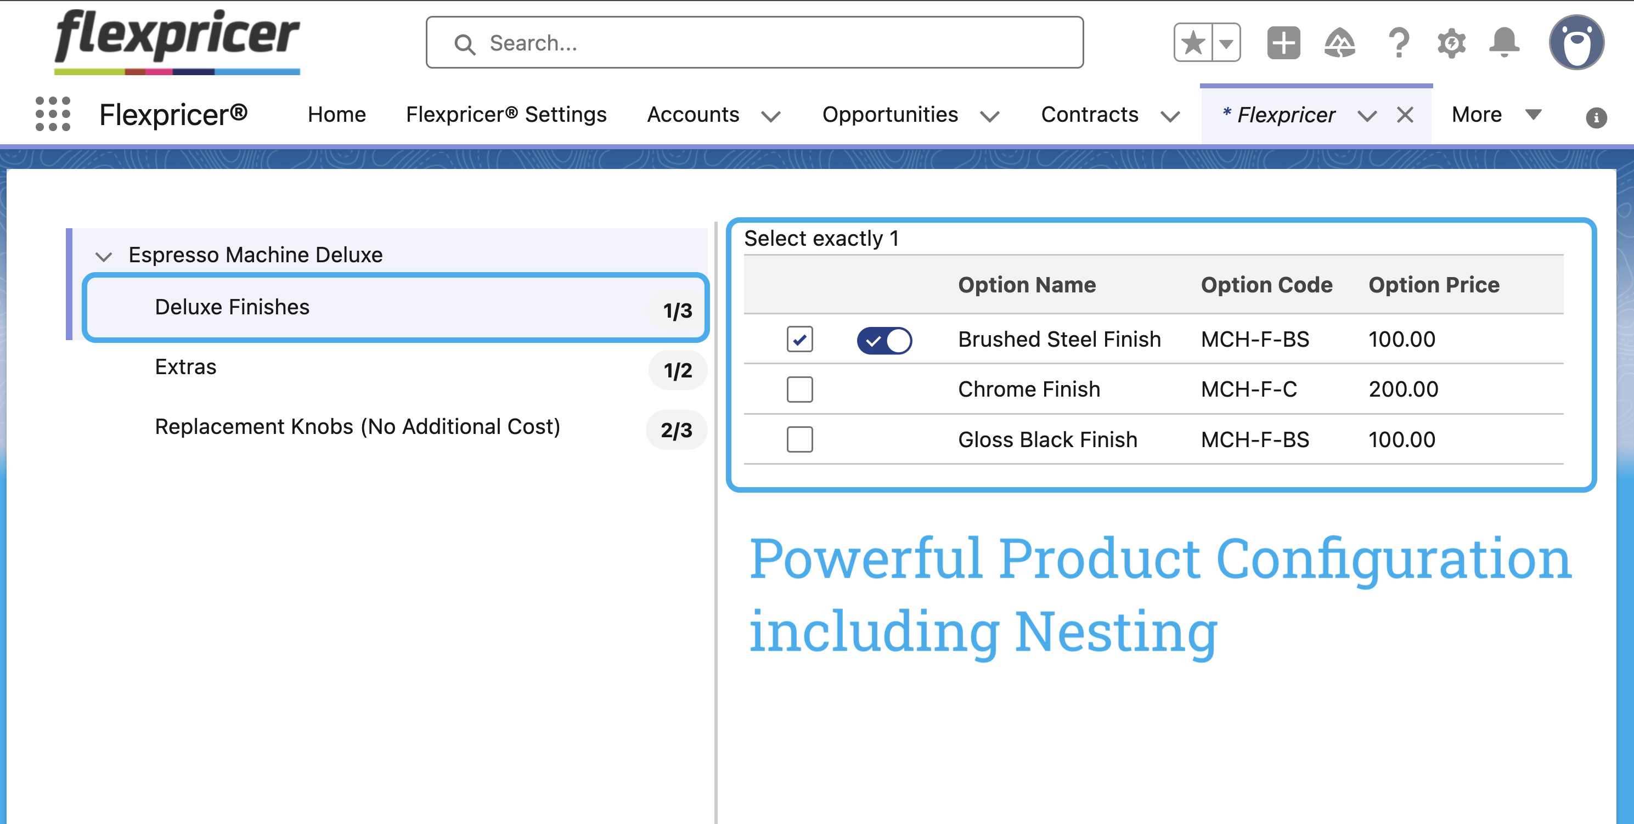This screenshot has width=1634, height=824.
Task: Click the favorites star icon
Action: (x=1193, y=43)
